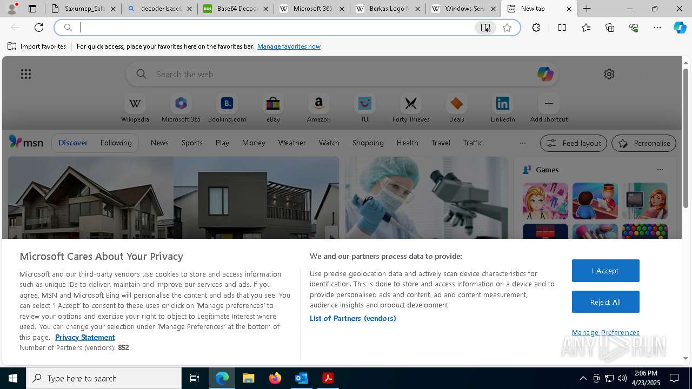Switch to the Windows Server tab
This screenshot has height=389, width=692.
[463, 9]
